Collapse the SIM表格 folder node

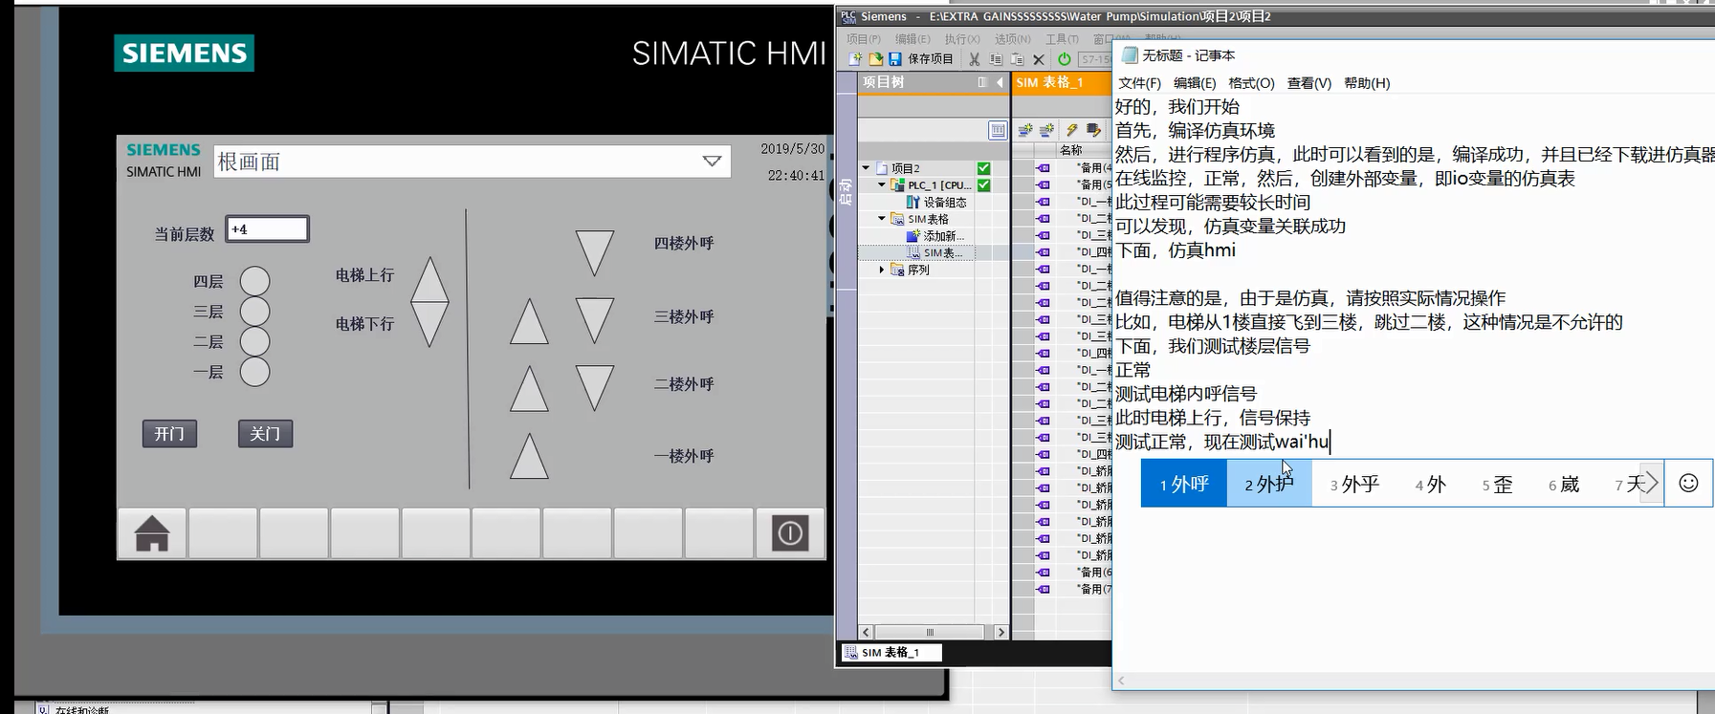pos(882,219)
